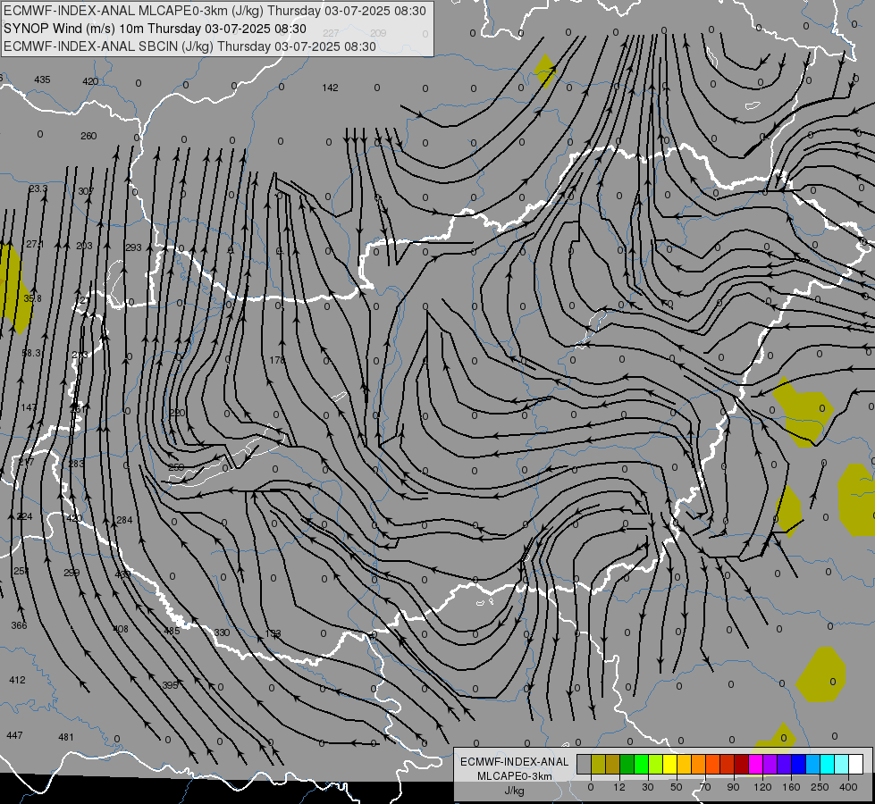Select the dark red legend swatch
This screenshot has height=804, width=875.
741,764
